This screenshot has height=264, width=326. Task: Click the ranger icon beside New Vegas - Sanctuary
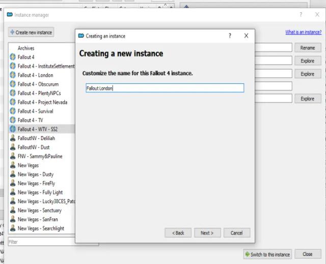point(13,210)
